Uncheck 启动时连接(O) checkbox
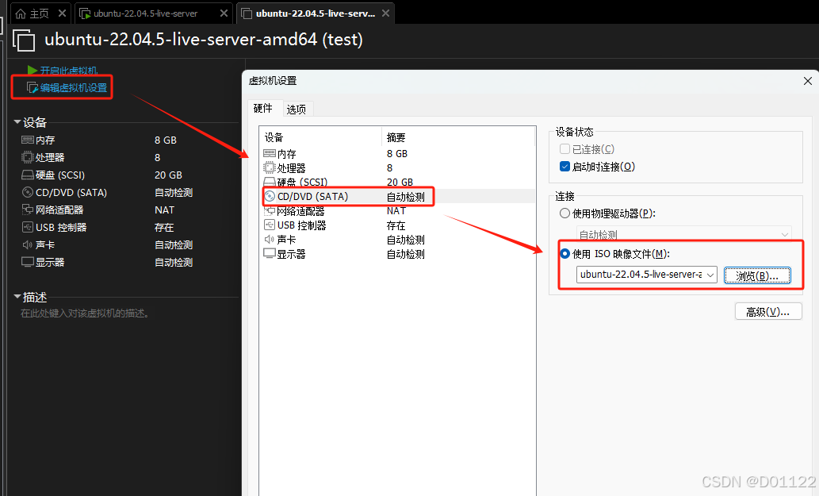The height and width of the screenshot is (496, 819). pyautogui.click(x=564, y=167)
